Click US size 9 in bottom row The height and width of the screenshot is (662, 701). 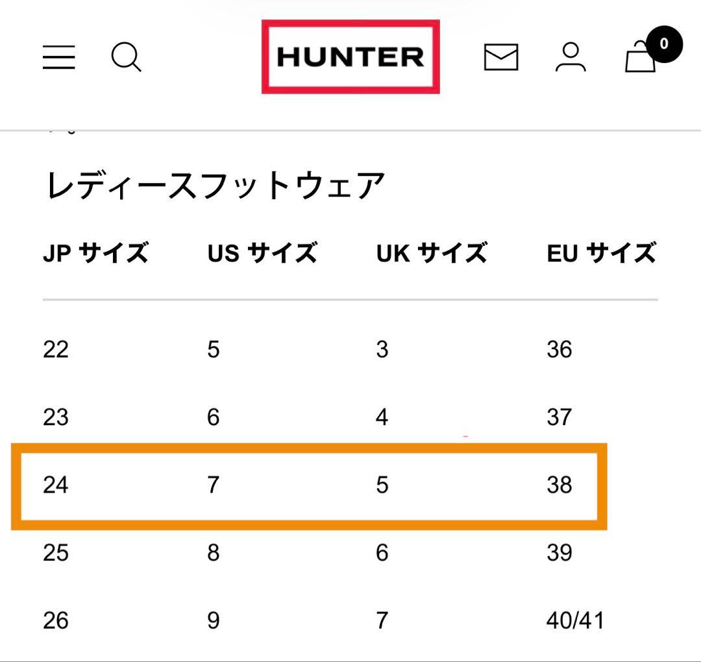click(212, 621)
